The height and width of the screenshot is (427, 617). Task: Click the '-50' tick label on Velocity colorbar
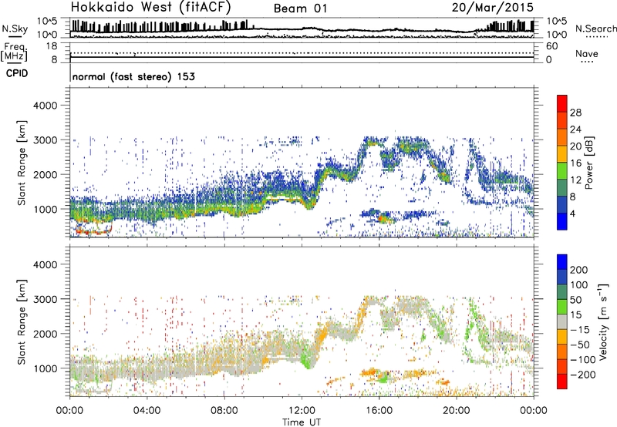[581, 345]
